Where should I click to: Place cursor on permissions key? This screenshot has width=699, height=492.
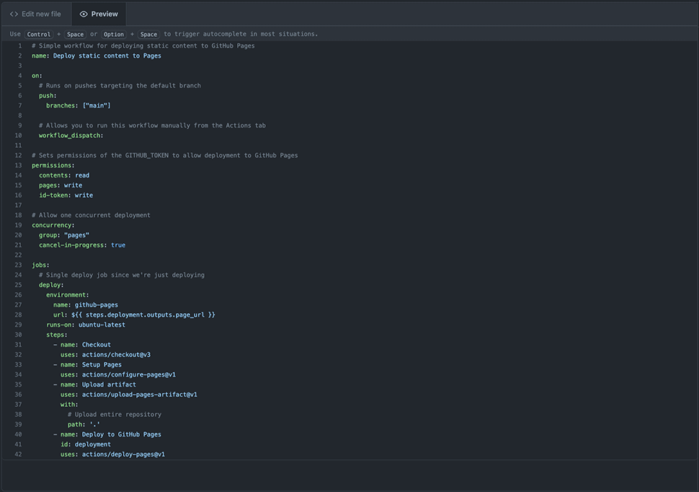coord(53,165)
